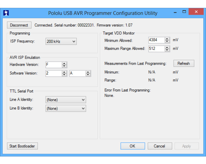Increase Minimum Allowed voltage up arrow

(x=167, y=39)
